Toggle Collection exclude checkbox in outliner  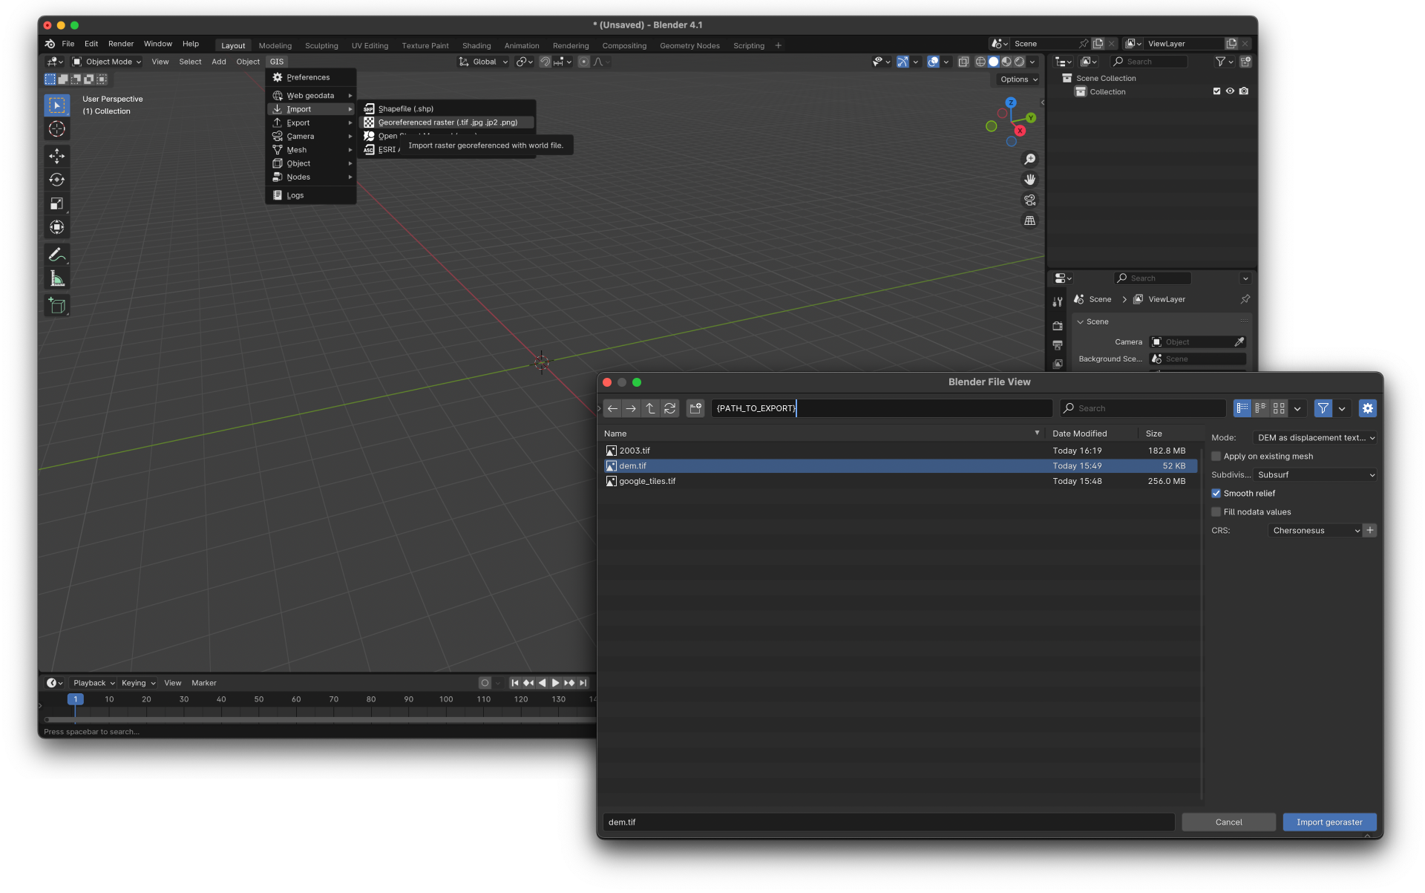point(1216,91)
